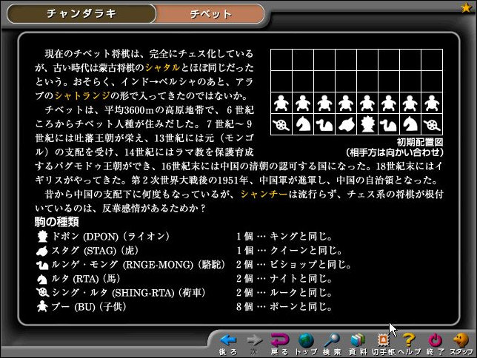The width and height of the screenshot is (477, 358).
Task: Open the stamp book (切手帳) icon
Action: point(383,340)
